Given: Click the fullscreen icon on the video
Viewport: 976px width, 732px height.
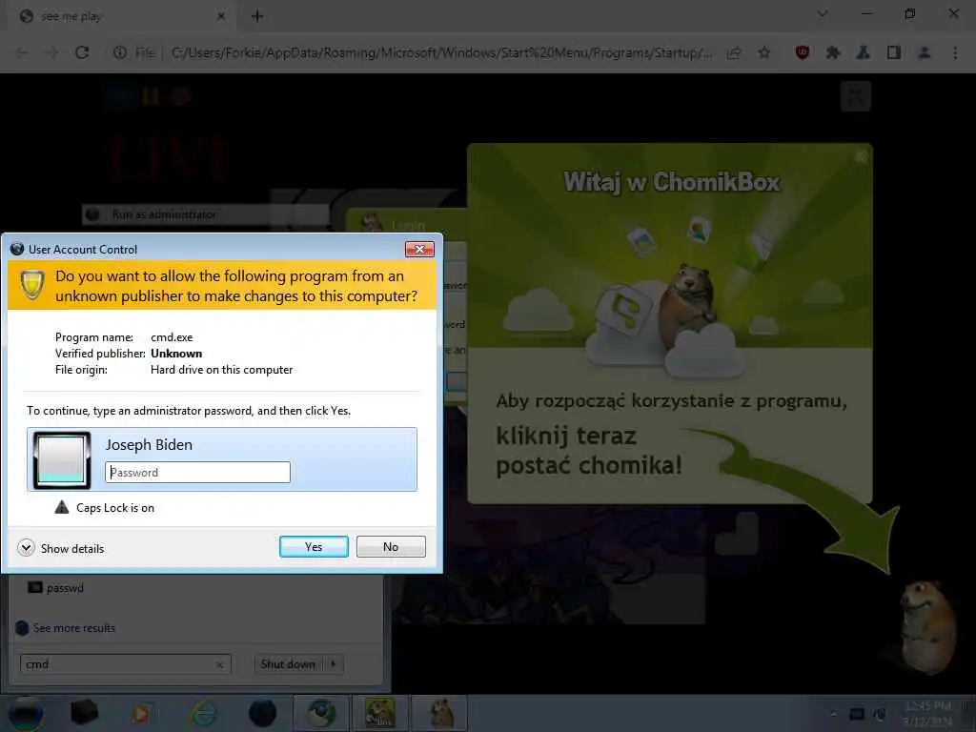Looking at the screenshot, I should coord(856,96).
